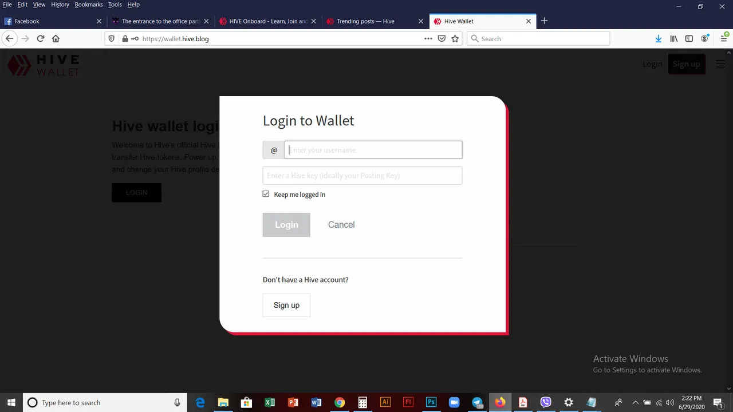Click the Login button in dialog

[x=286, y=225]
